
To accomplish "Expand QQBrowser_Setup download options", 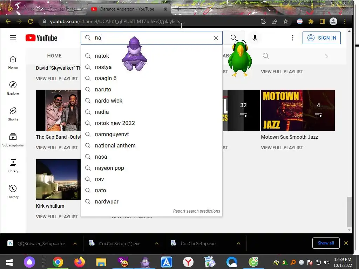I will [x=75, y=244].
